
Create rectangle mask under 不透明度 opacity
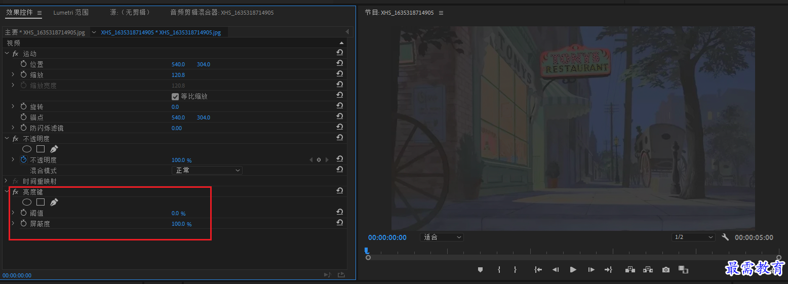click(x=41, y=149)
